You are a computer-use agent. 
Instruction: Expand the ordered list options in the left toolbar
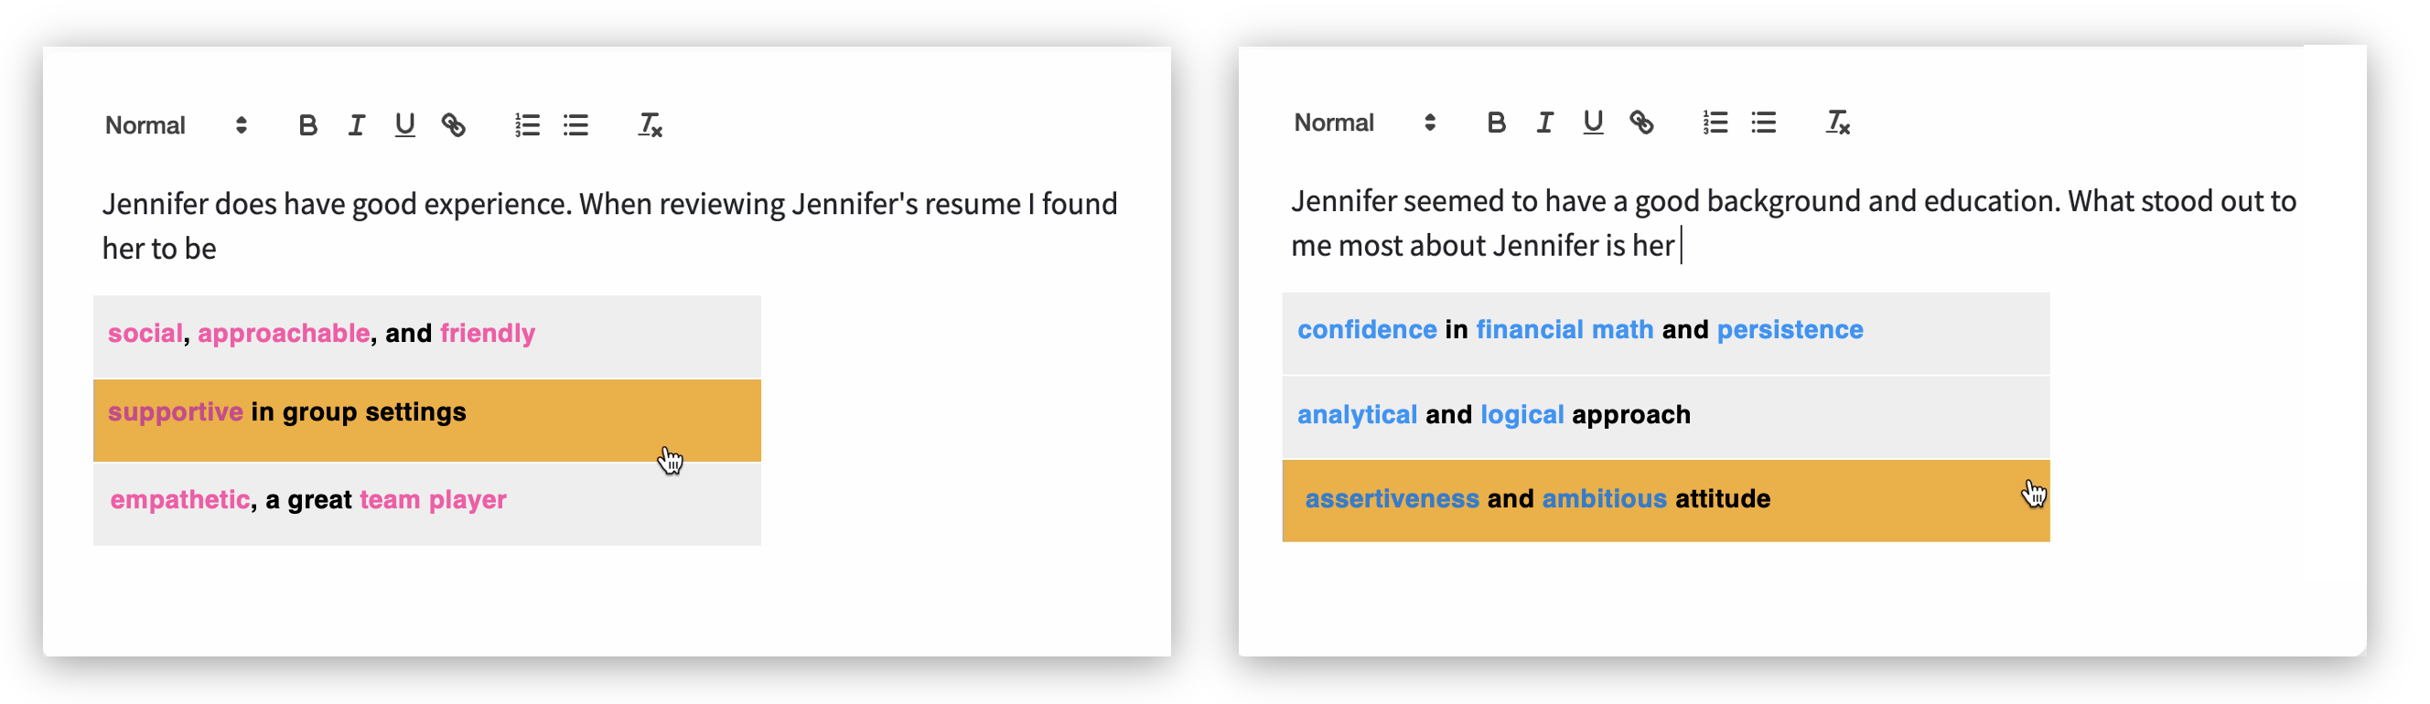pyautogui.click(x=527, y=123)
